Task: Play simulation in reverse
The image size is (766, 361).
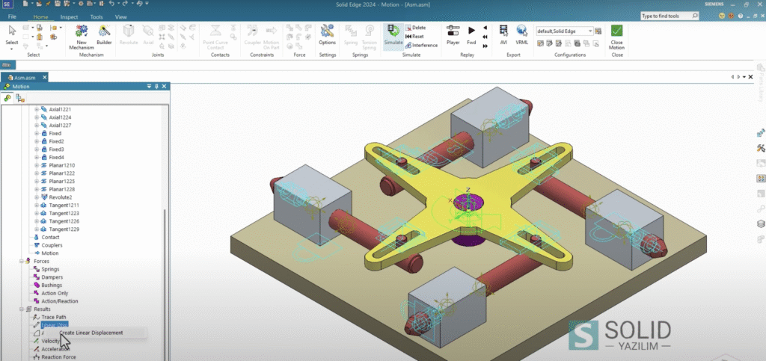Action: point(485,28)
